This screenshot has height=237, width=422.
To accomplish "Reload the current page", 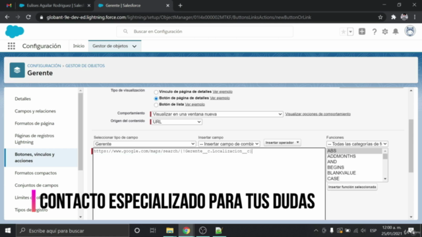I will 28,17.
